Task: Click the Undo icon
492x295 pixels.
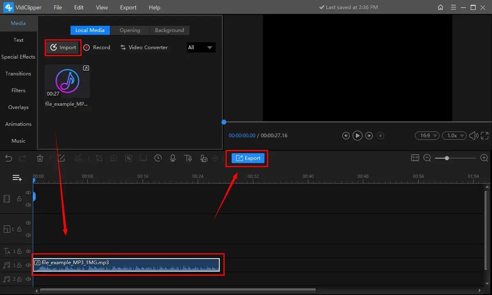Action: 8,158
